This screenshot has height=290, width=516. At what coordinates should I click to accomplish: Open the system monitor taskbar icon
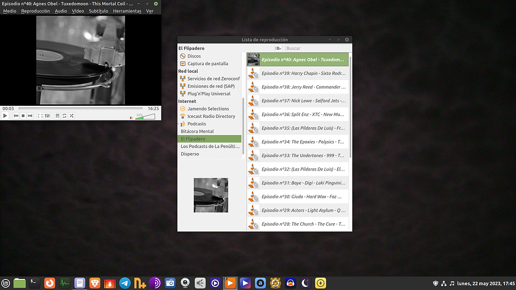(x=64, y=283)
